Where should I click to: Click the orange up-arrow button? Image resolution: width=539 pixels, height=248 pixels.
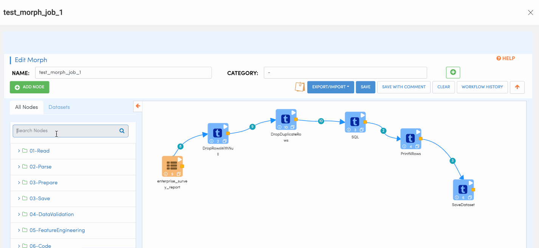(x=517, y=87)
